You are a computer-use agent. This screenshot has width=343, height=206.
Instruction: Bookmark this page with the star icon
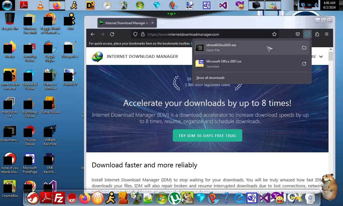[x=274, y=34]
